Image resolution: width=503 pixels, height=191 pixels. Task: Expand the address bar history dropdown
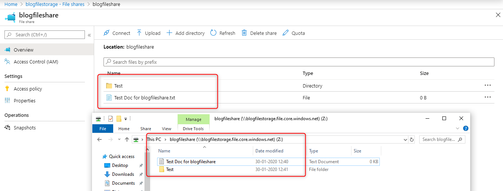[x=405, y=140]
